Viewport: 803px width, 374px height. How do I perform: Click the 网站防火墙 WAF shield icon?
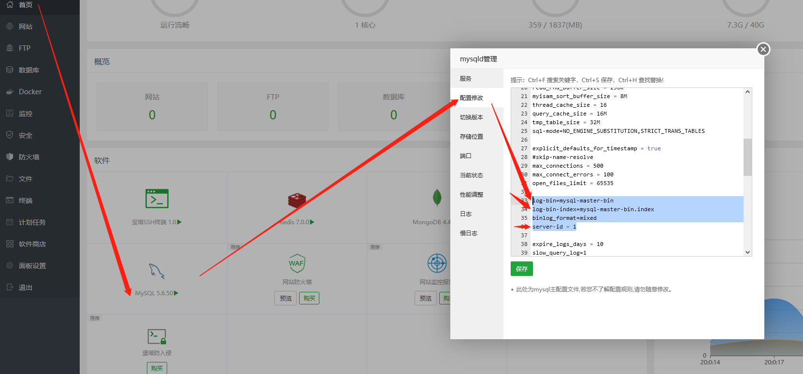click(297, 263)
